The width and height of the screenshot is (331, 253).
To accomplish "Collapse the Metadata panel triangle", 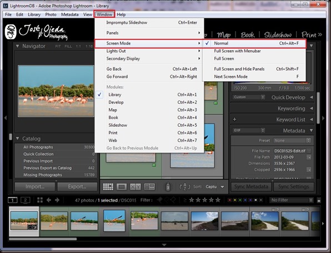I will click(x=312, y=131).
